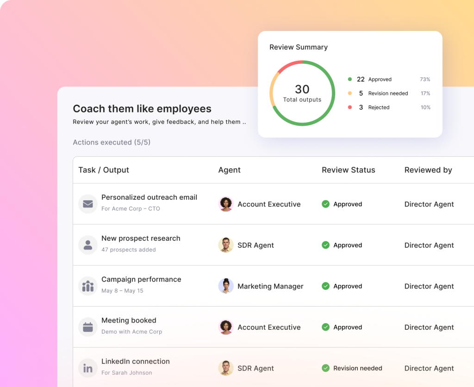Viewport: 474px width, 387px height.
Task: Click Approved status in Personalized outreach email row
Action: [x=348, y=204]
